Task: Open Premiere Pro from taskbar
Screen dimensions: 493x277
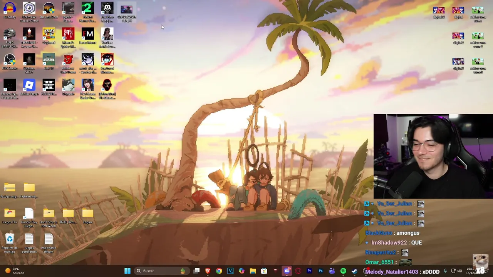Action: click(x=309, y=271)
